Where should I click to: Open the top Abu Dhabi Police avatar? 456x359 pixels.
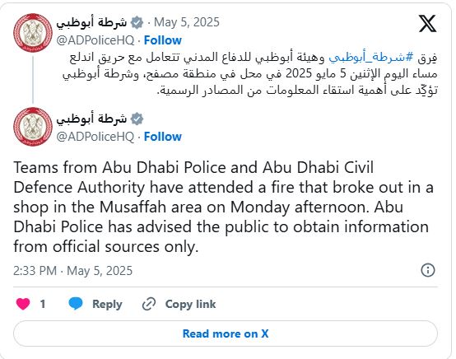[x=33, y=33]
